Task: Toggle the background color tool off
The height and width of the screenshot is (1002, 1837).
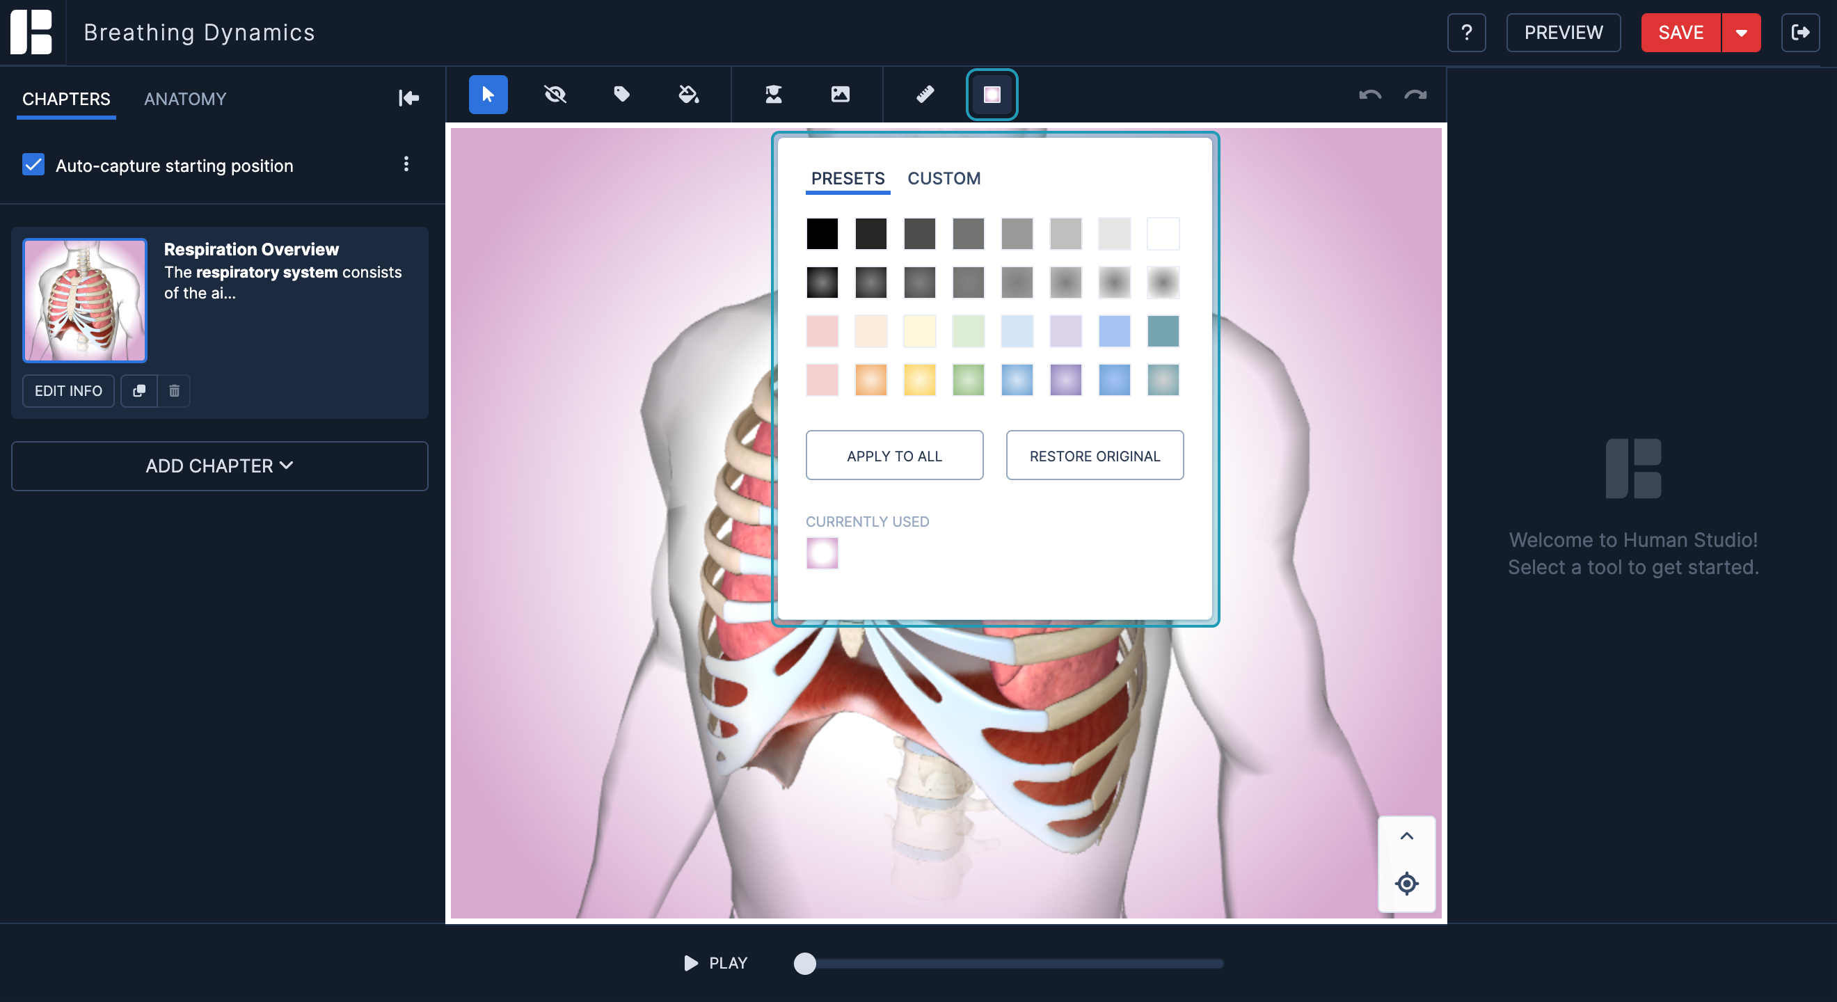Action: 992,94
